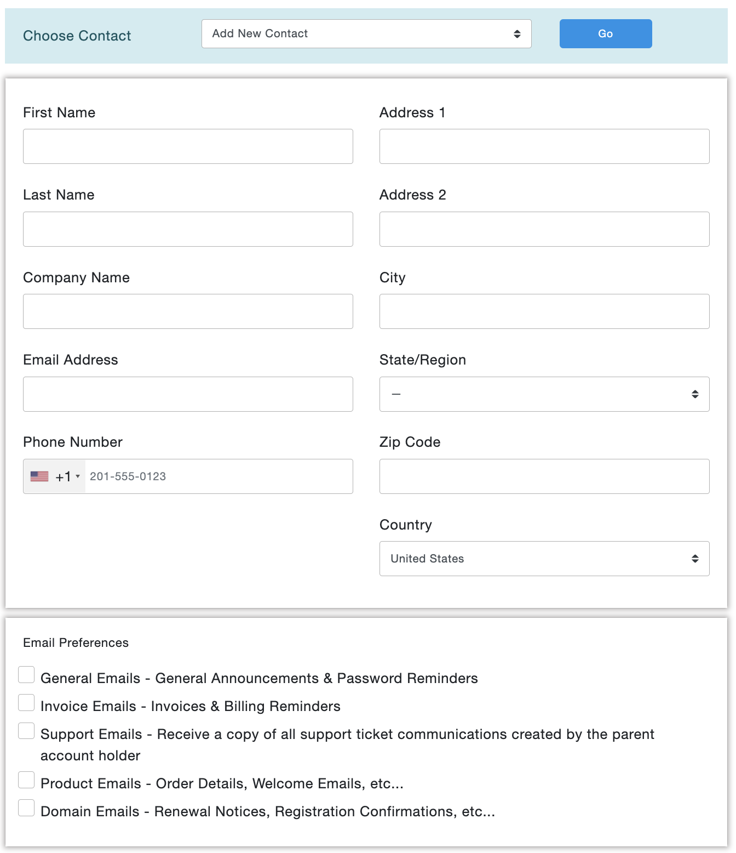Tick the Product Emails checkbox
This screenshot has height=853, width=736.
[x=26, y=780]
